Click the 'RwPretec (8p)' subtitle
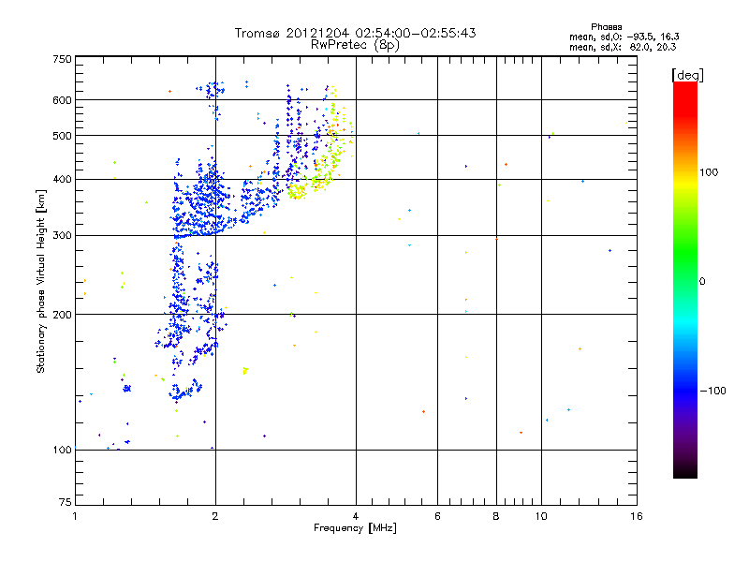 click(x=355, y=45)
